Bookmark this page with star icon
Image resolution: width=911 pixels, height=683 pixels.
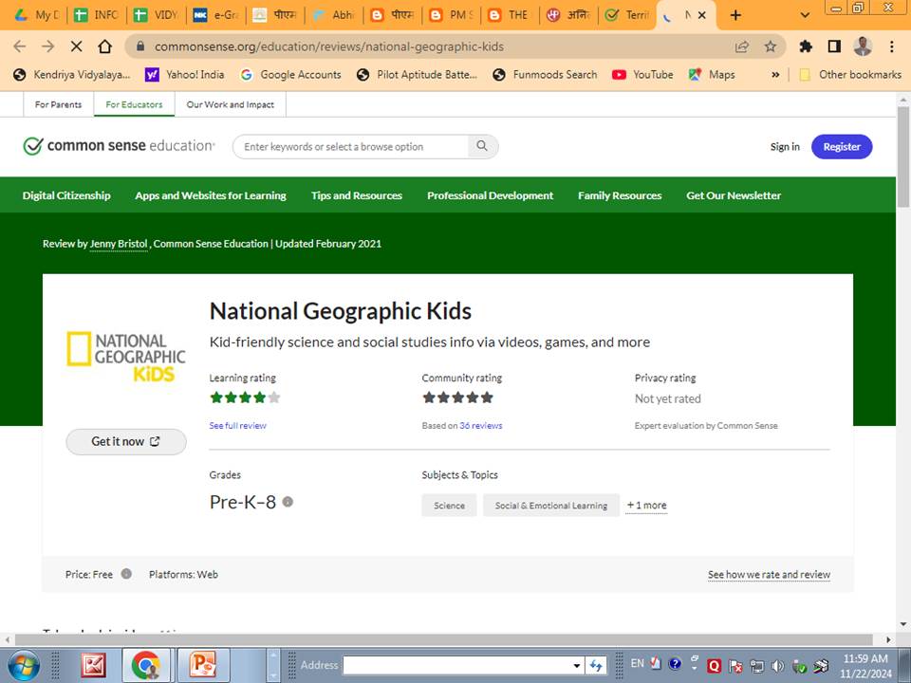coord(771,46)
